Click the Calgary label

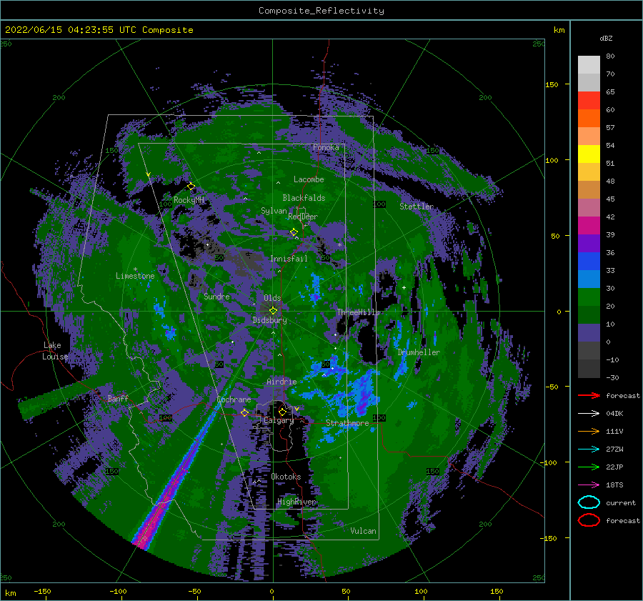click(x=279, y=420)
